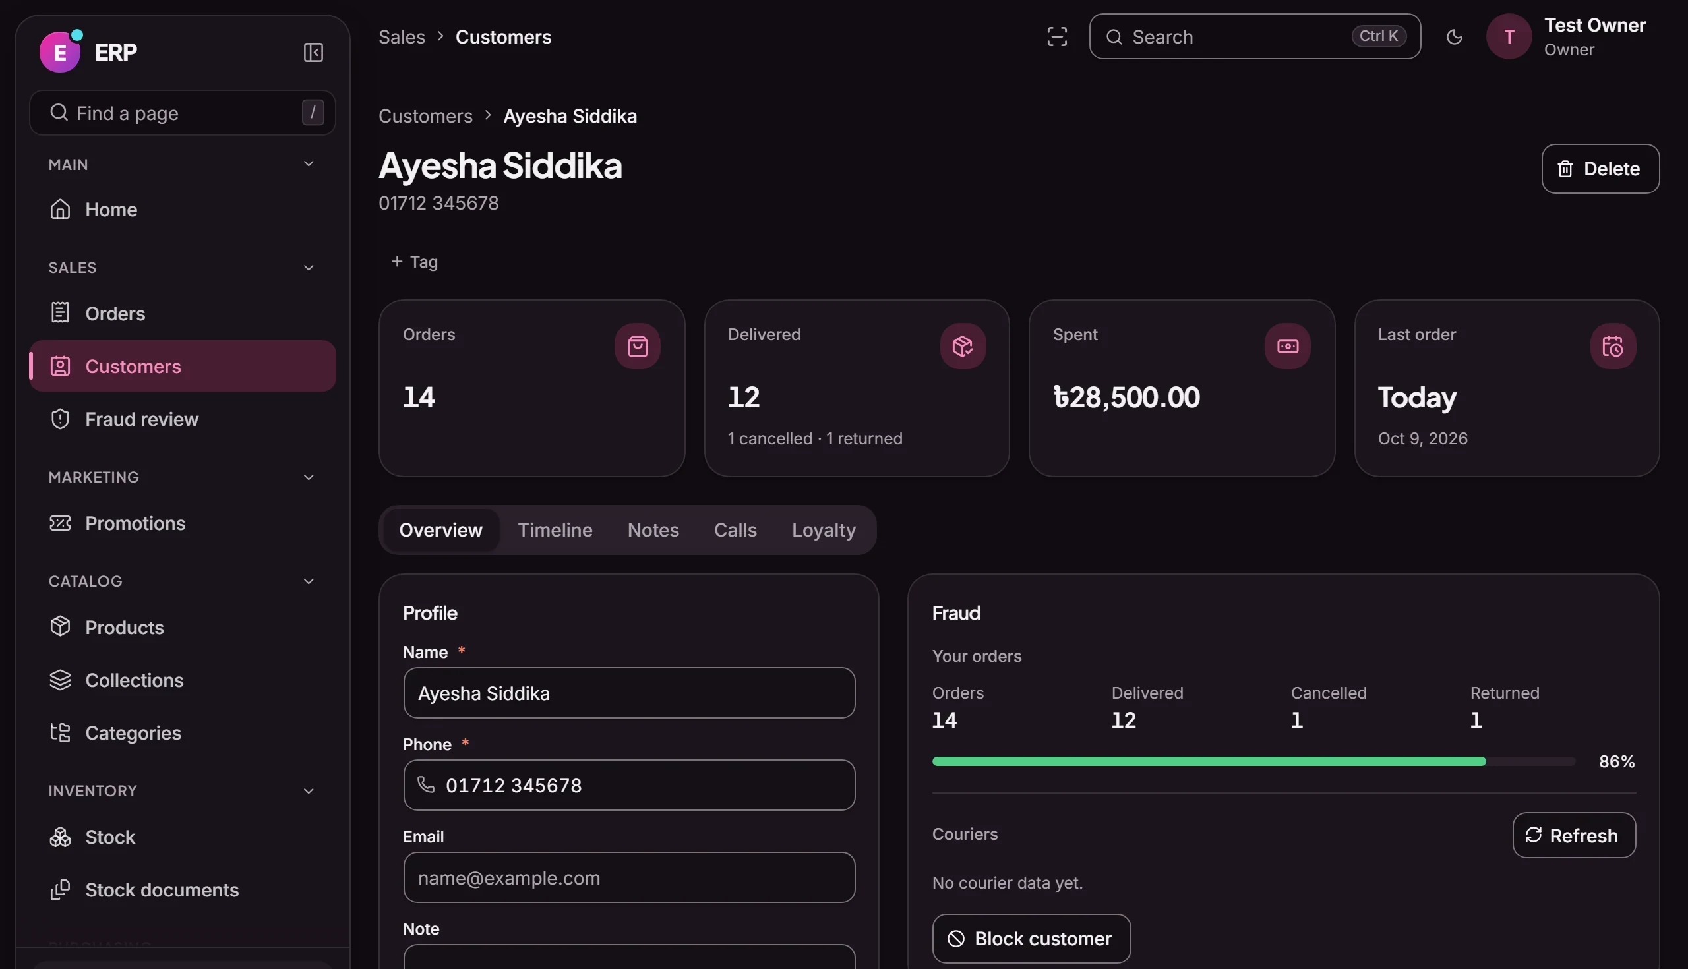This screenshot has height=969, width=1688.
Task: Collapse the INVENTORY section chevron
Action: pyautogui.click(x=308, y=790)
